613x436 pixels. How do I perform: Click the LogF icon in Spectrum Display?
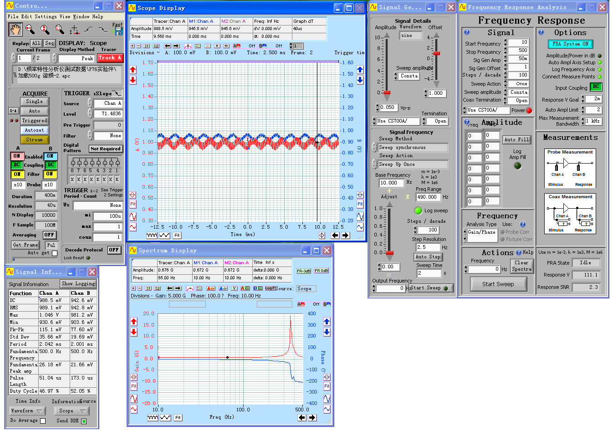(270, 288)
